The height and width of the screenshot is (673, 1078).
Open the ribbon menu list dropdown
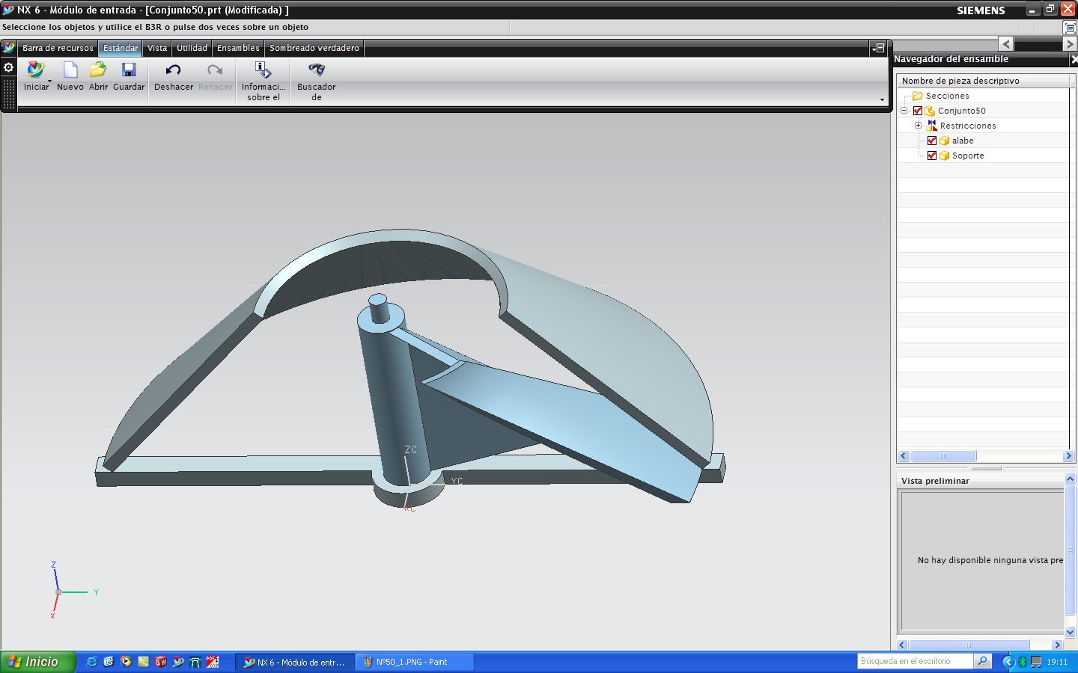[878, 48]
